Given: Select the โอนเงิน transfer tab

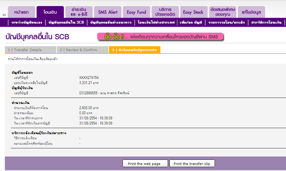Looking at the screenshot, I should tap(50, 12).
